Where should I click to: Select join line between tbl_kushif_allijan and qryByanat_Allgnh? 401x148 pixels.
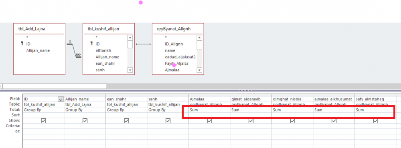coord(143,44)
